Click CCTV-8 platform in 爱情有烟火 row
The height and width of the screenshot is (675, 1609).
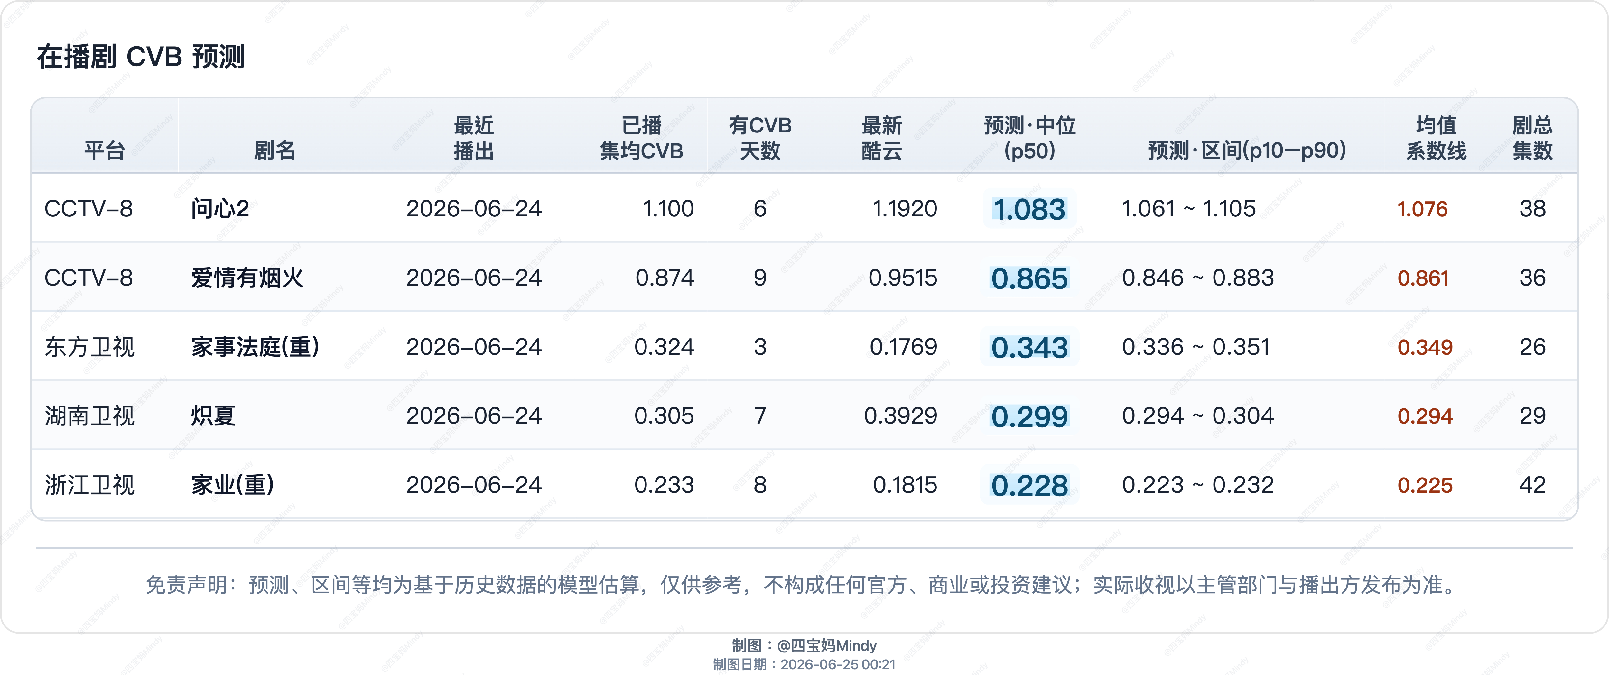tap(89, 278)
